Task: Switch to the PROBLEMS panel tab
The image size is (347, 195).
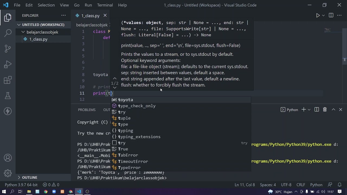Action: coord(87,110)
